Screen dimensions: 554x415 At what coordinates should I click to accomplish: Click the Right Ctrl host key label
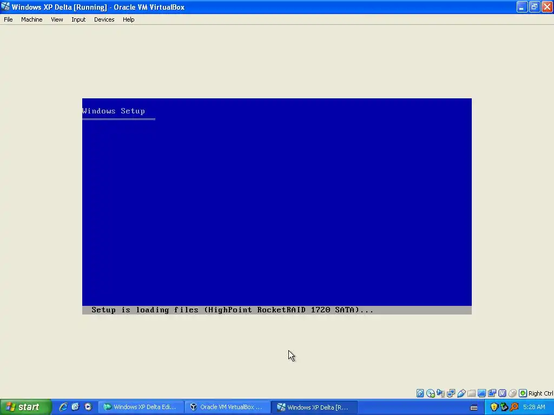(540, 393)
